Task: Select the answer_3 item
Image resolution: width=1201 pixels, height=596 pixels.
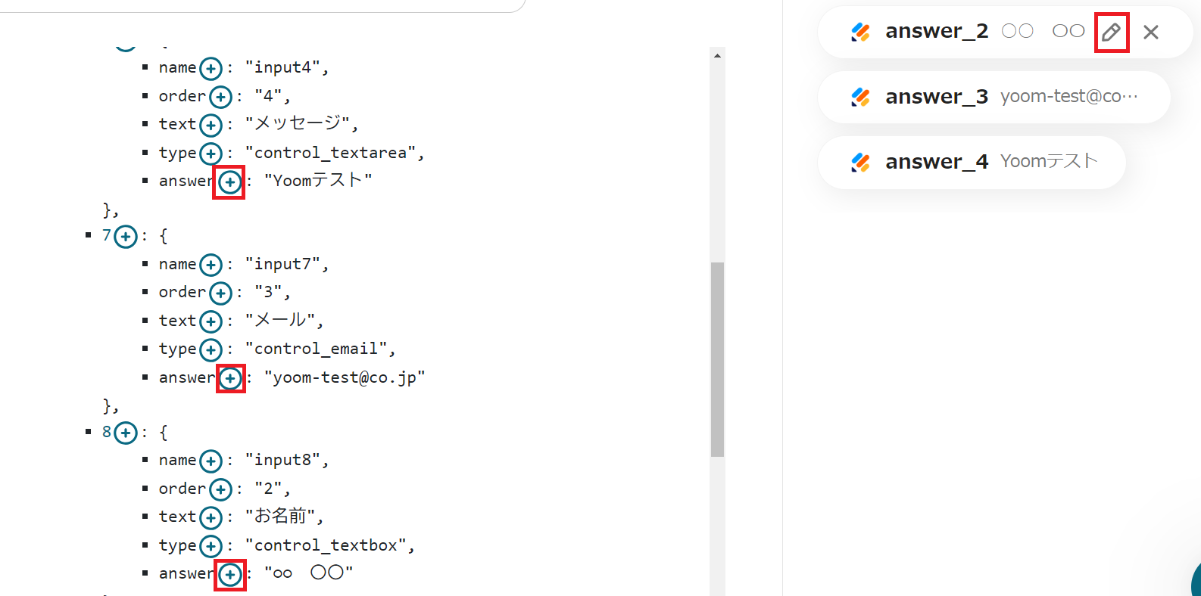Action: tap(994, 97)
